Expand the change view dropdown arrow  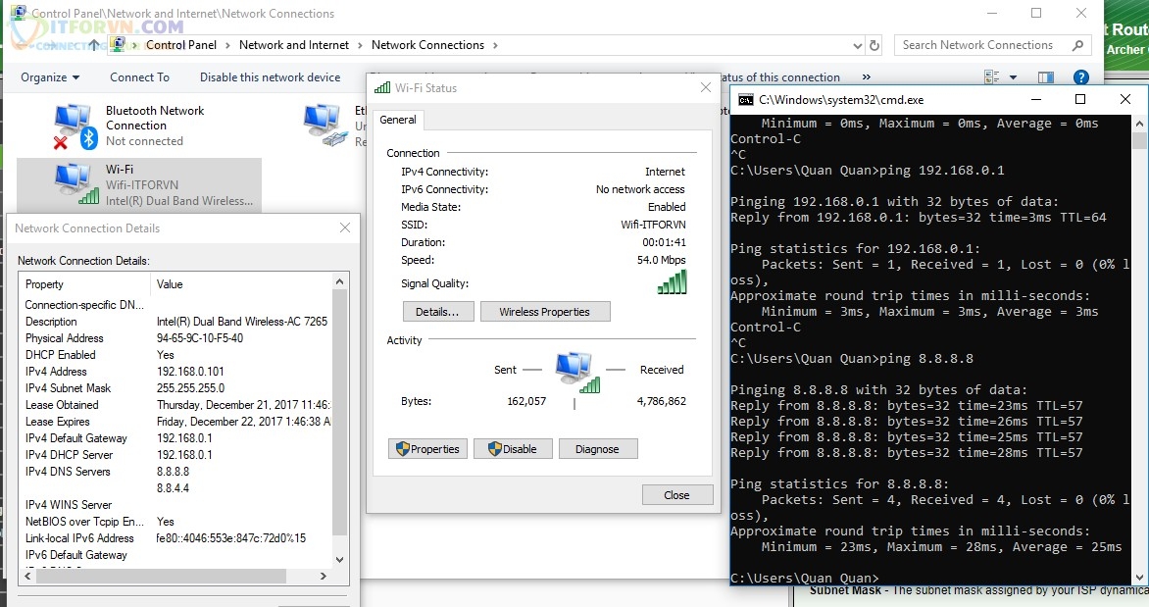coord(1014,77)
